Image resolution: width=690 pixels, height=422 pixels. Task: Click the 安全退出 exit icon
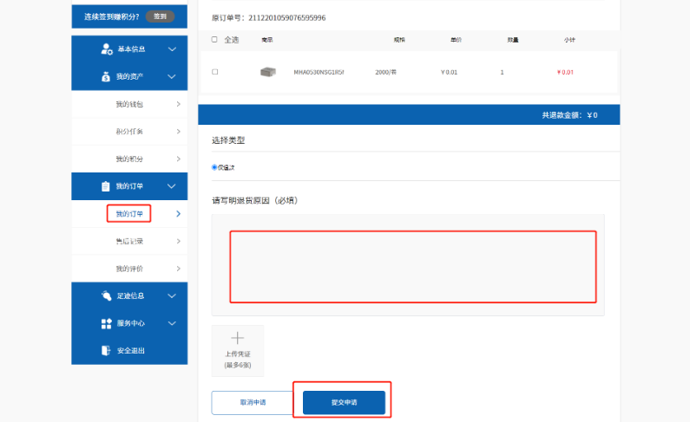click(x=106, y=350)
